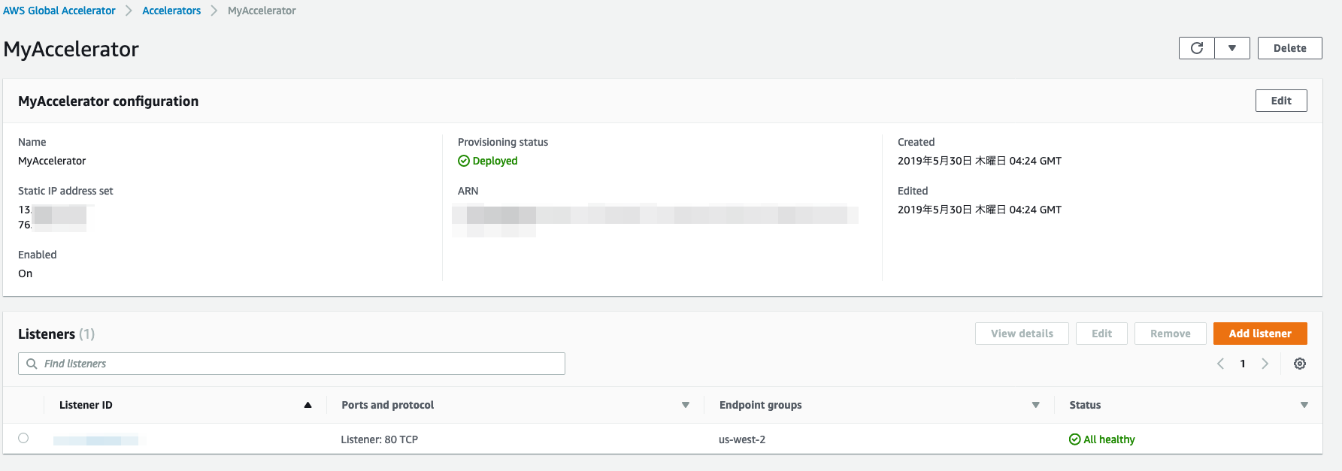Click the Add listener button
1342x471 pixels.
pos(1259,334)
